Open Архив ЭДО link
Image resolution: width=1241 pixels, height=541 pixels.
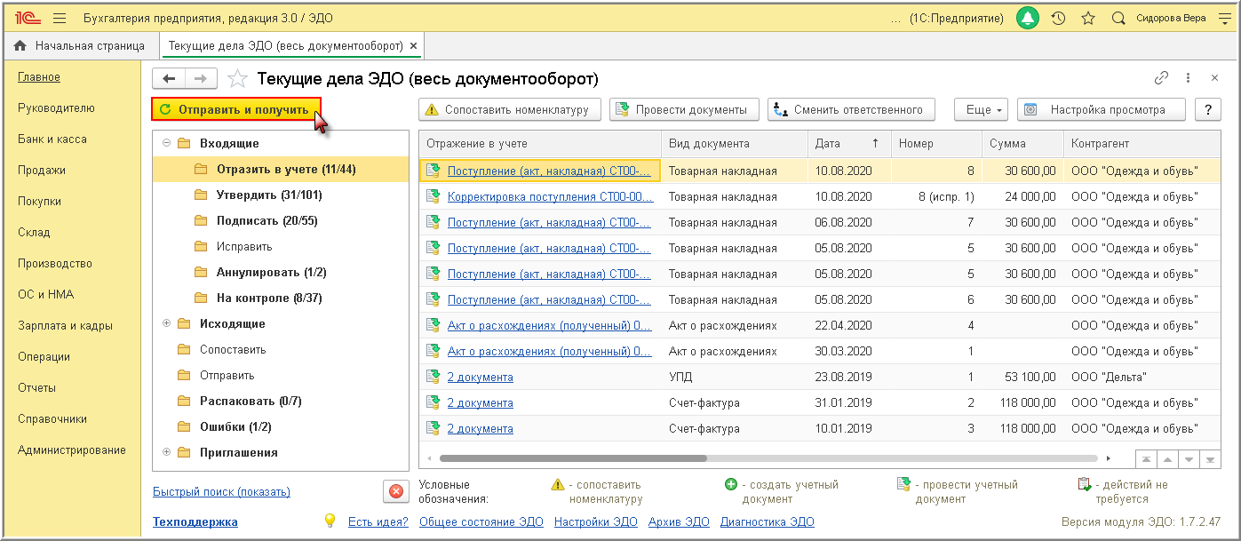679,521
